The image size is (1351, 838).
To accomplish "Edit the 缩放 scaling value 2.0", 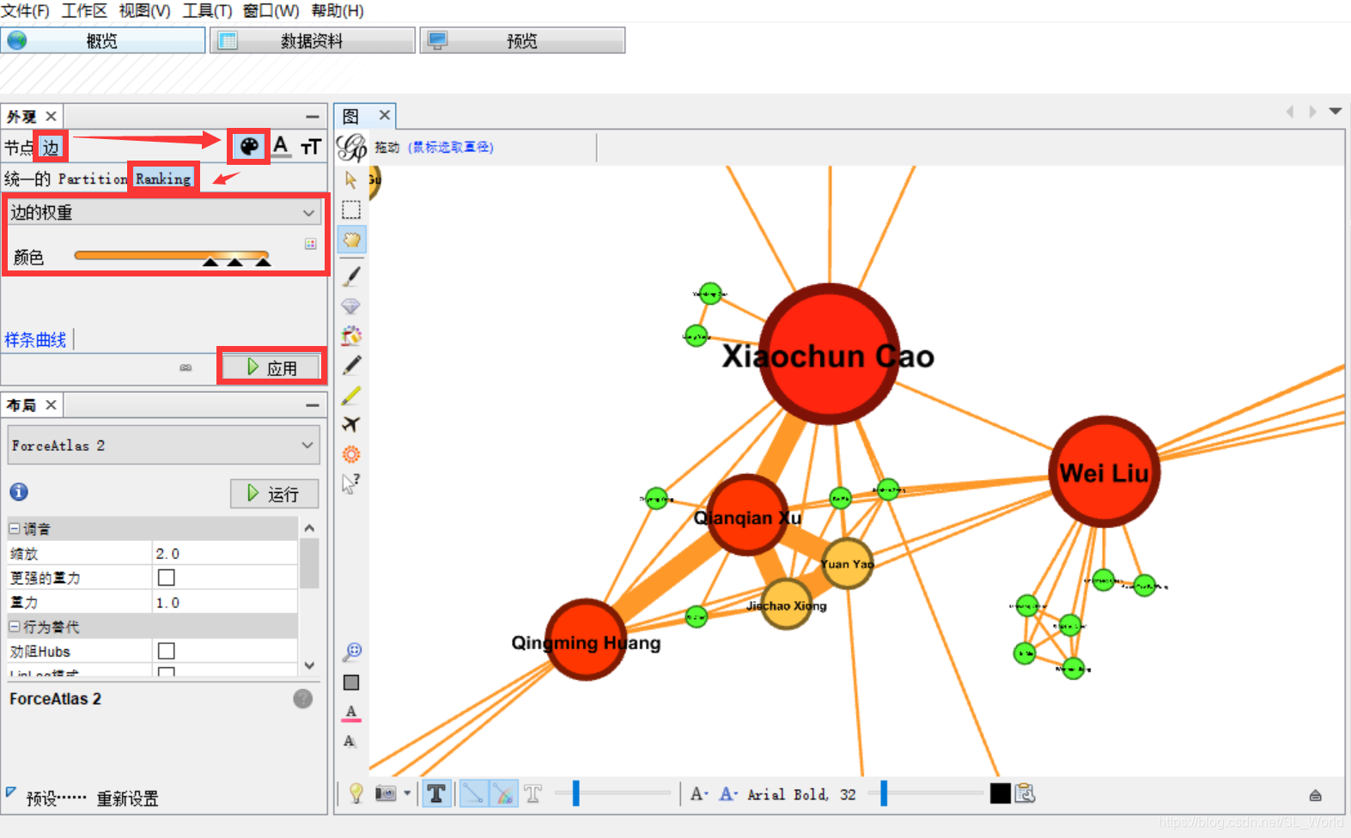I will click(x=225, y=554).
